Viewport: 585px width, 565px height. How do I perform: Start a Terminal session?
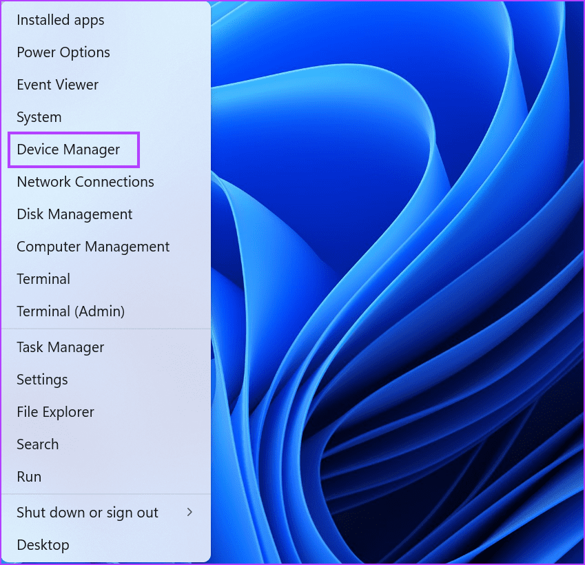[43, 279]
